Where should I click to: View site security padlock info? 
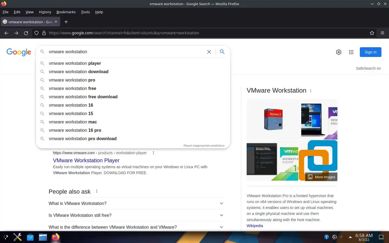click(x=44, y=33)
